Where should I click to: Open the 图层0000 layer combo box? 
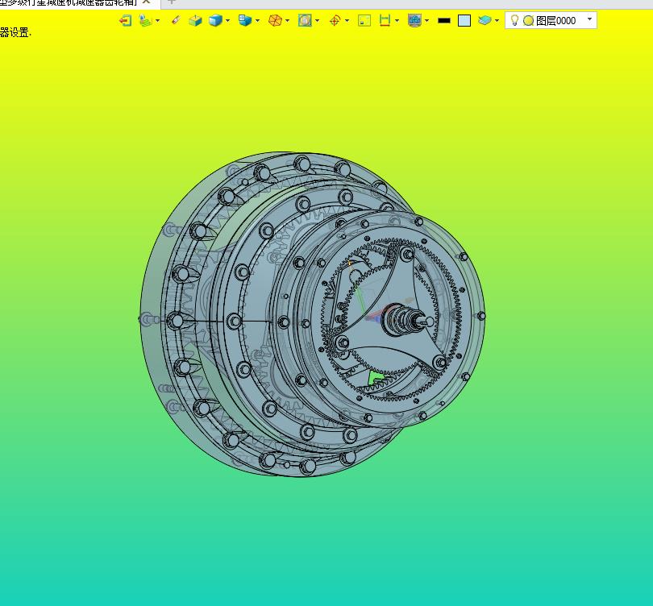click(x=551, y=20)
